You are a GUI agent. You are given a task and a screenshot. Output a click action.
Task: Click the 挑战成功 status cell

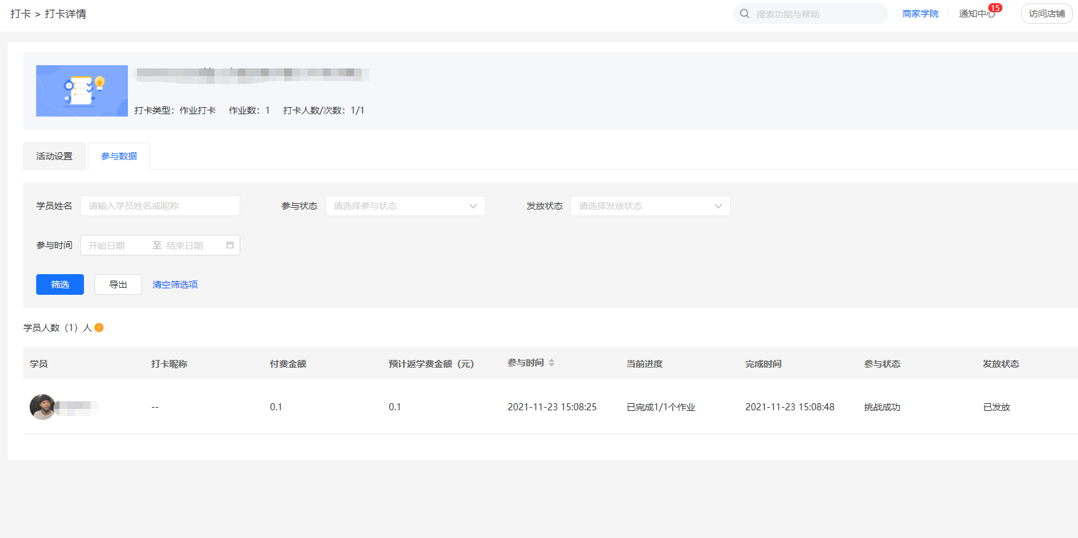(882, 407)
